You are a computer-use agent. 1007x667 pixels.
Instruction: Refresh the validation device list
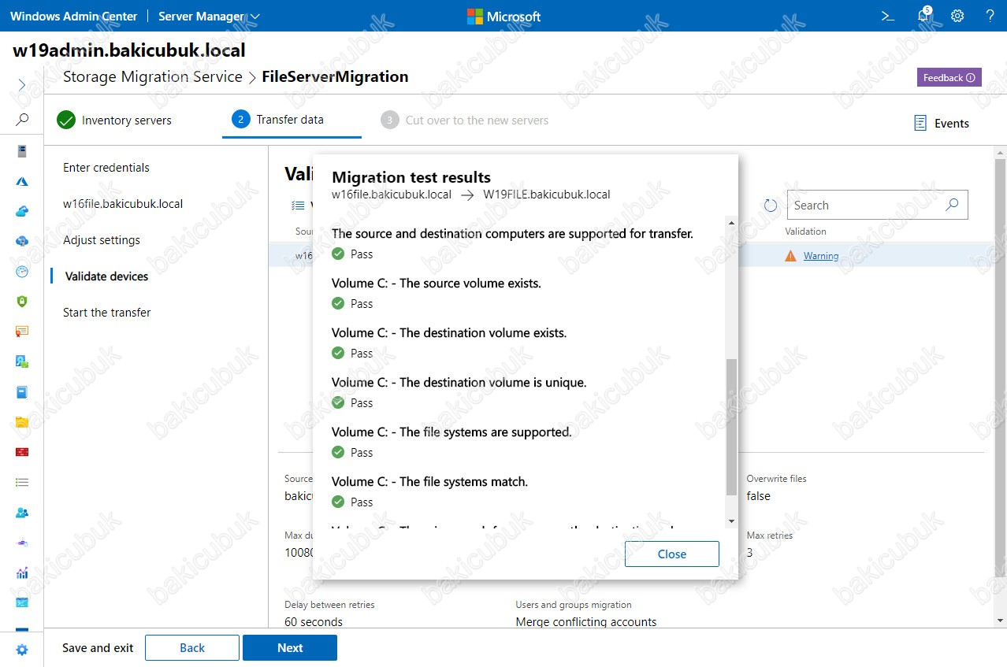(x=771, y=206)
